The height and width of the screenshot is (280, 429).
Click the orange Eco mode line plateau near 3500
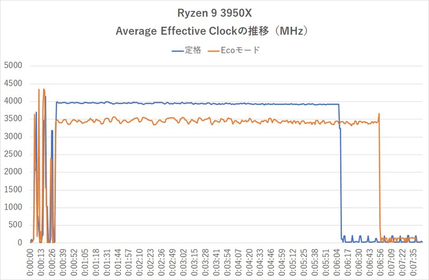coord(218,121)
